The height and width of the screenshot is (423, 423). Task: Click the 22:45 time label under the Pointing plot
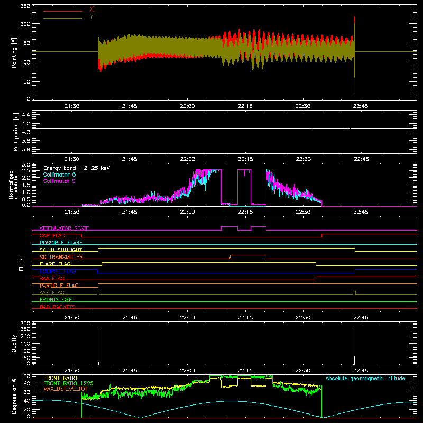pos(361,106)
